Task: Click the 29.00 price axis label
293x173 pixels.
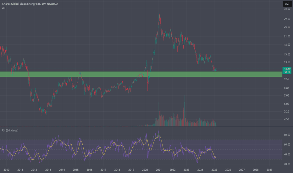Action: click(x=287, y=19)
